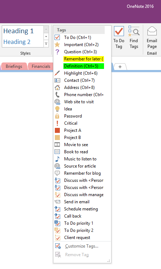Image resolution: width=161 pixels, height=269 pixels.
Task: Click "Send in email" text
Action: pos(77,202)
